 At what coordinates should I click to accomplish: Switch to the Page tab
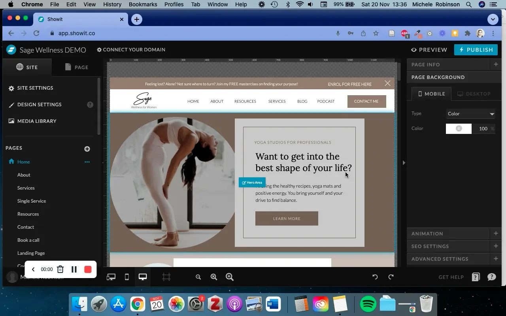(76, 67)
